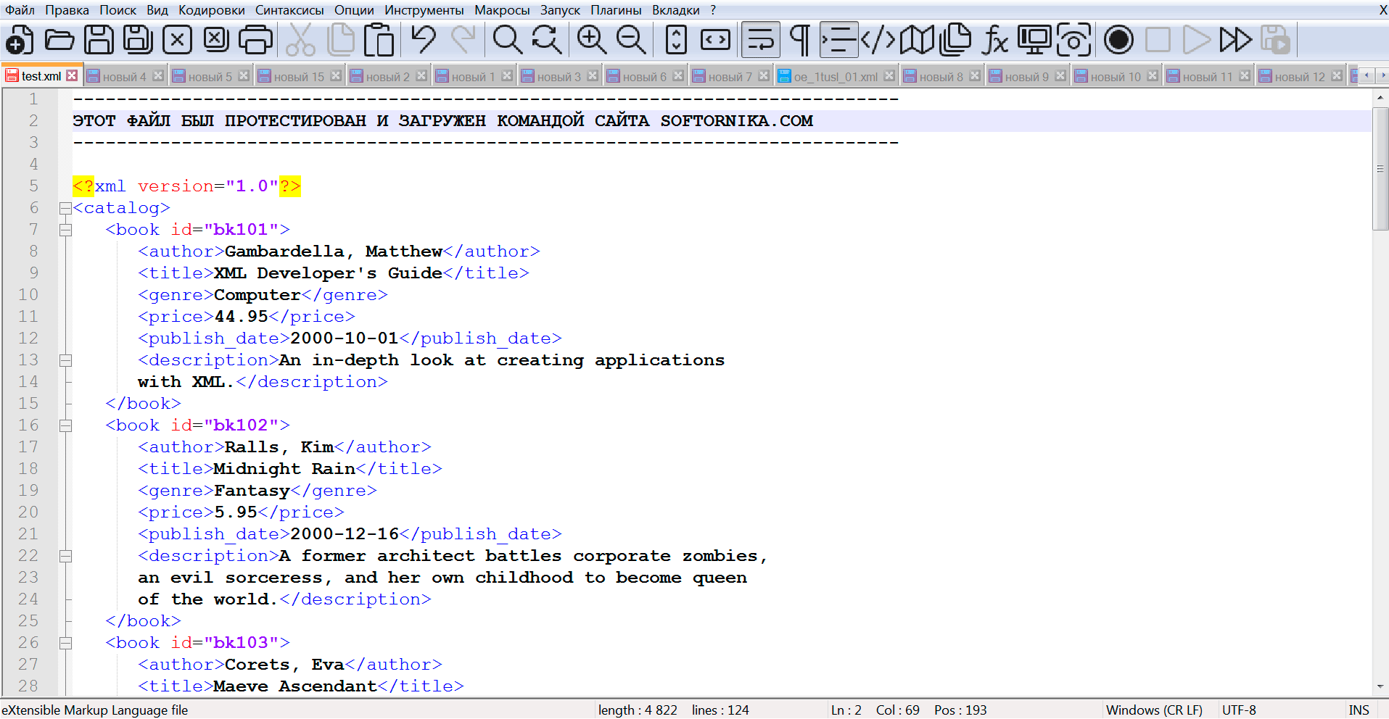Image resolution: width=1389 pixels, height=719 pixels.
Task: Collapse the description fold on line 13
Action: (65, 361)
